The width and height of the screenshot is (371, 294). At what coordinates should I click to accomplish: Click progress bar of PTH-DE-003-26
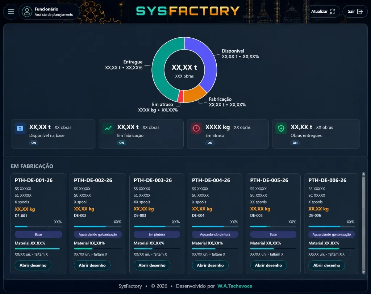(x=157, y=227)
